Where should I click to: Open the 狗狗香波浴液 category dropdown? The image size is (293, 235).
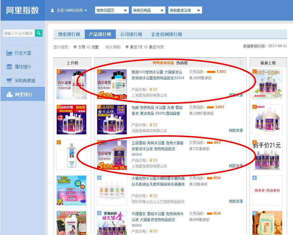185,10
